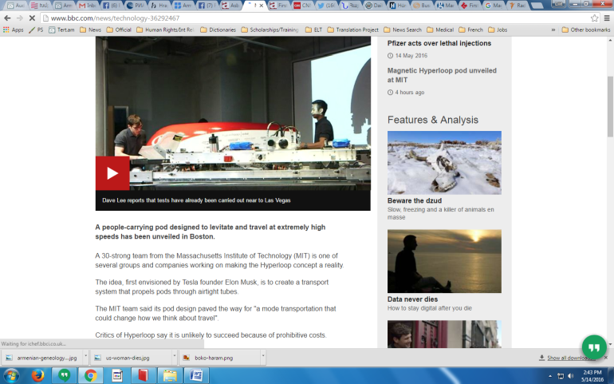Bookmark this page with the star icon

click(x=594, y=18)
